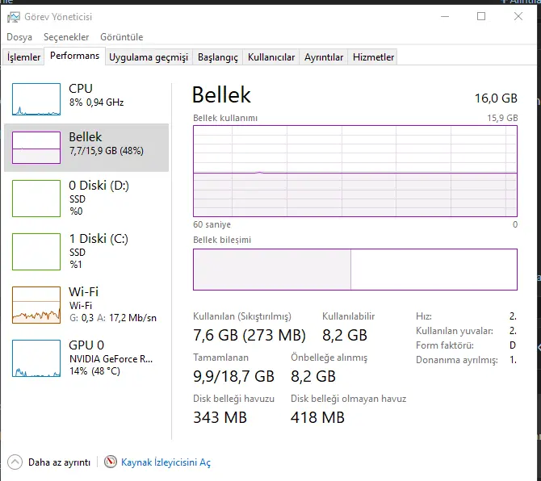
Task: Click the Wi-Fi throughput graph thumbnail
Action: coord(36,305)
